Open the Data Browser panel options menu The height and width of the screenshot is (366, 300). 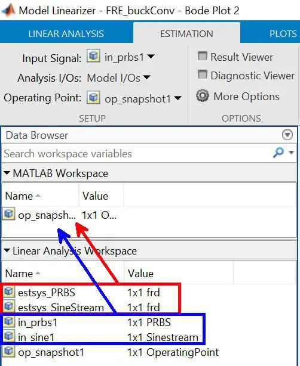[x=287, y=135]
